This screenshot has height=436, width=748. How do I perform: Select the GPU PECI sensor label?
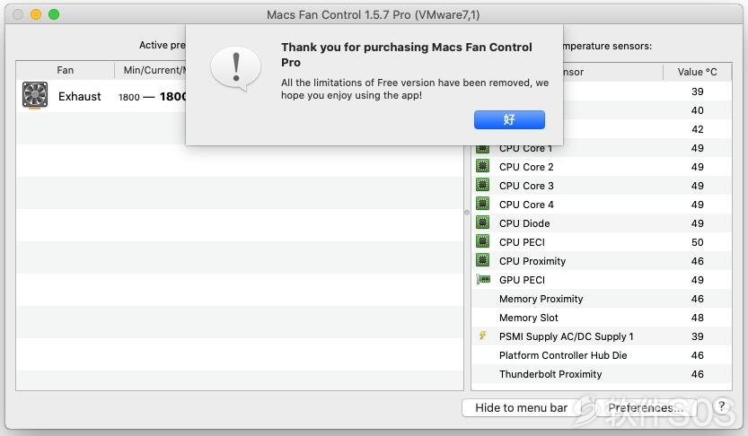pyautogui.click(x=522, y=280)
